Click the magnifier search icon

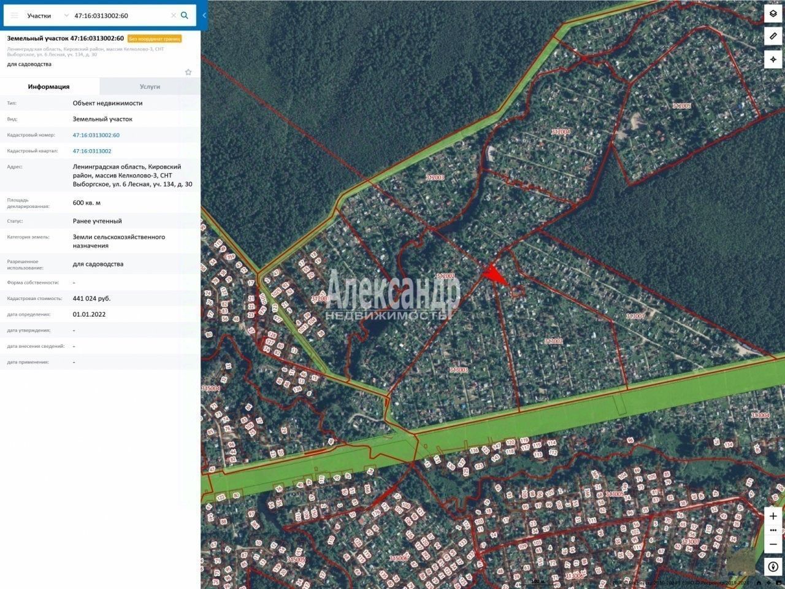[x=185, y=15]
